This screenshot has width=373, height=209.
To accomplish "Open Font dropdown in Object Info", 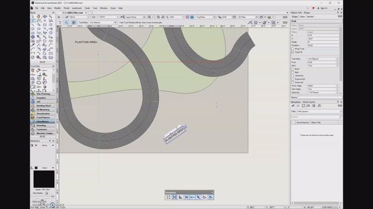I will (323, 62).
